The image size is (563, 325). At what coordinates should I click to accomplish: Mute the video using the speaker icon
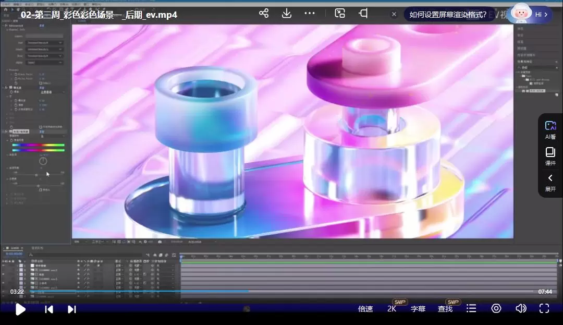520,308
